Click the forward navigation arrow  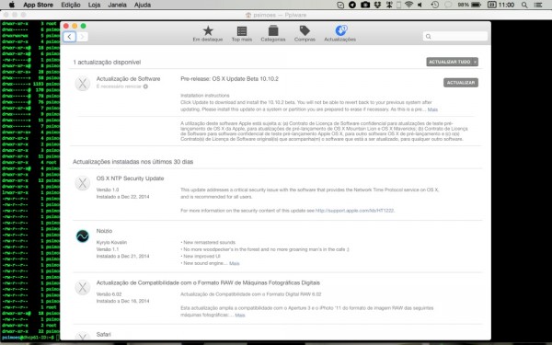point(82,37)
